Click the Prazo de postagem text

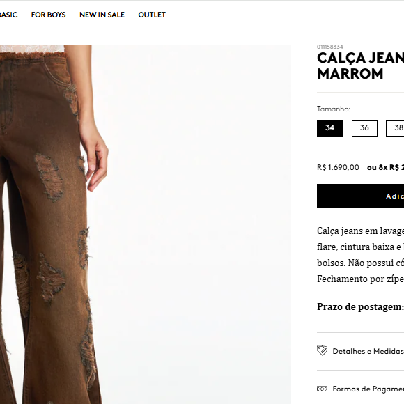(x=360, y=307)
